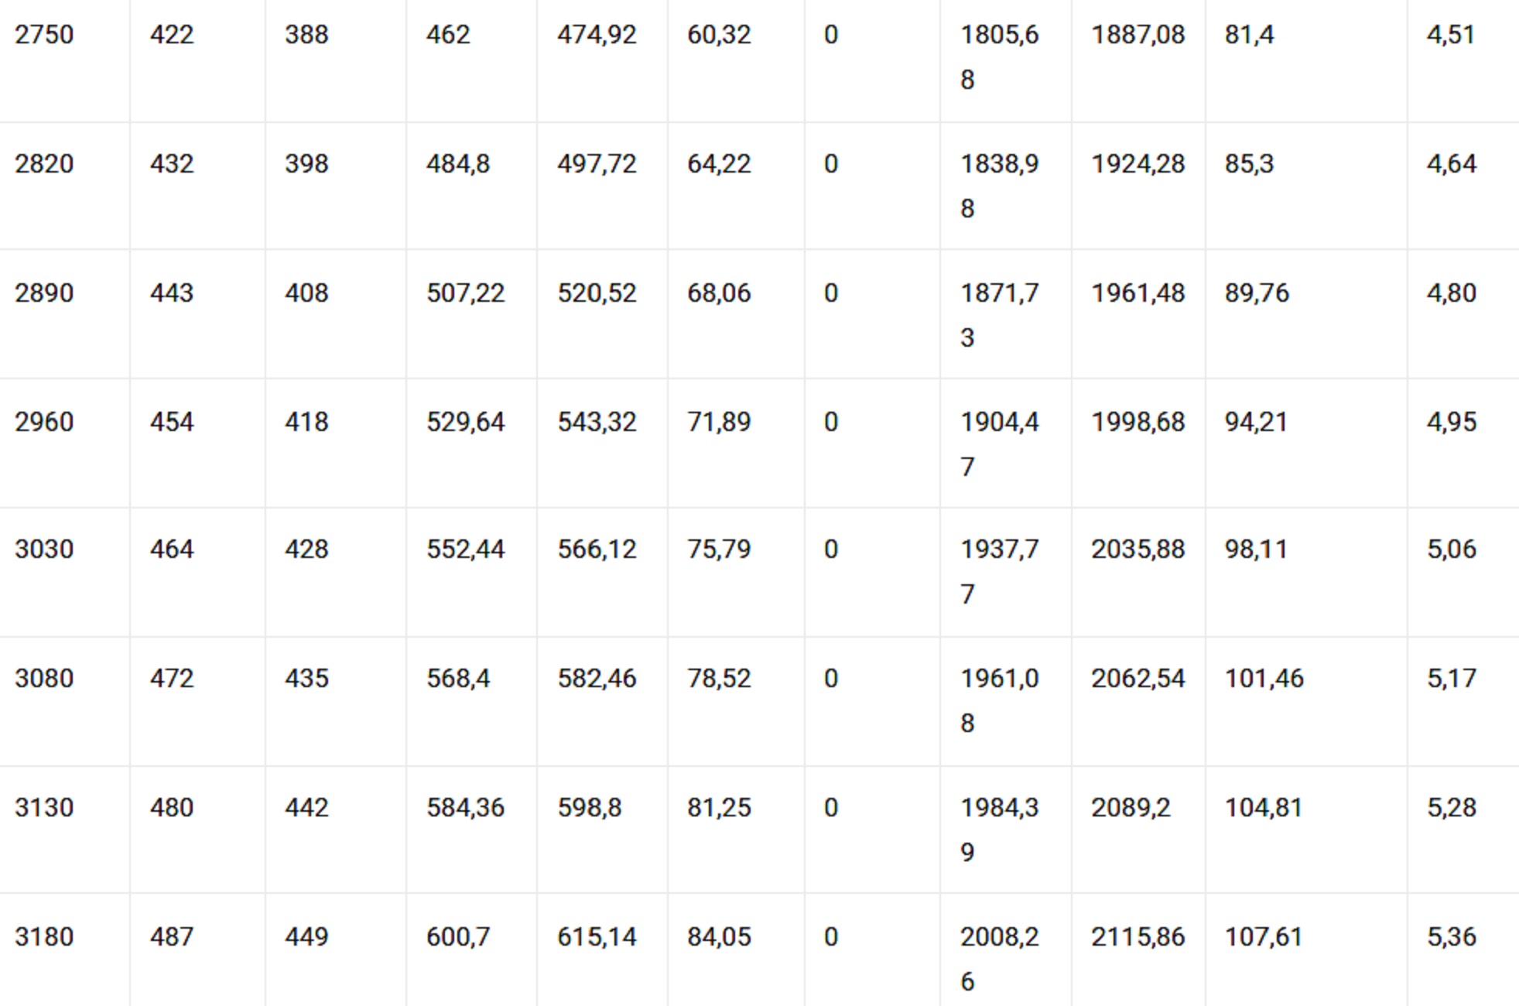Click the 1961,48 cell
Viewport: 1519px width, 1006px height.
click(x=1138, y=293)
